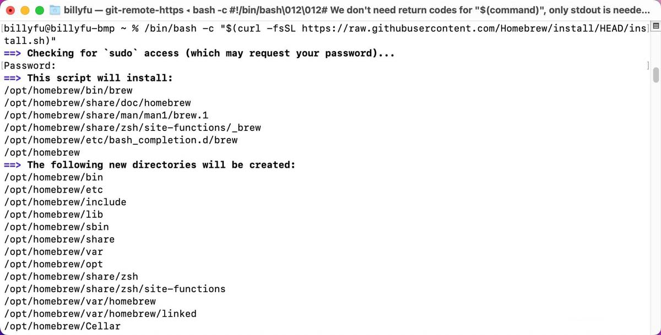Minimize the Terminal window with yellow button

click(25, 10)
